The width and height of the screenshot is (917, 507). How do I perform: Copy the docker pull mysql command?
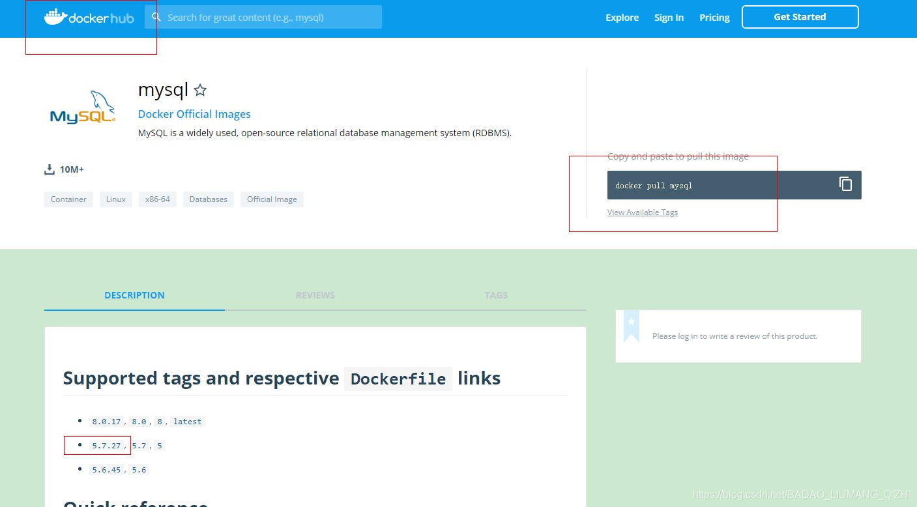(845, 184)
